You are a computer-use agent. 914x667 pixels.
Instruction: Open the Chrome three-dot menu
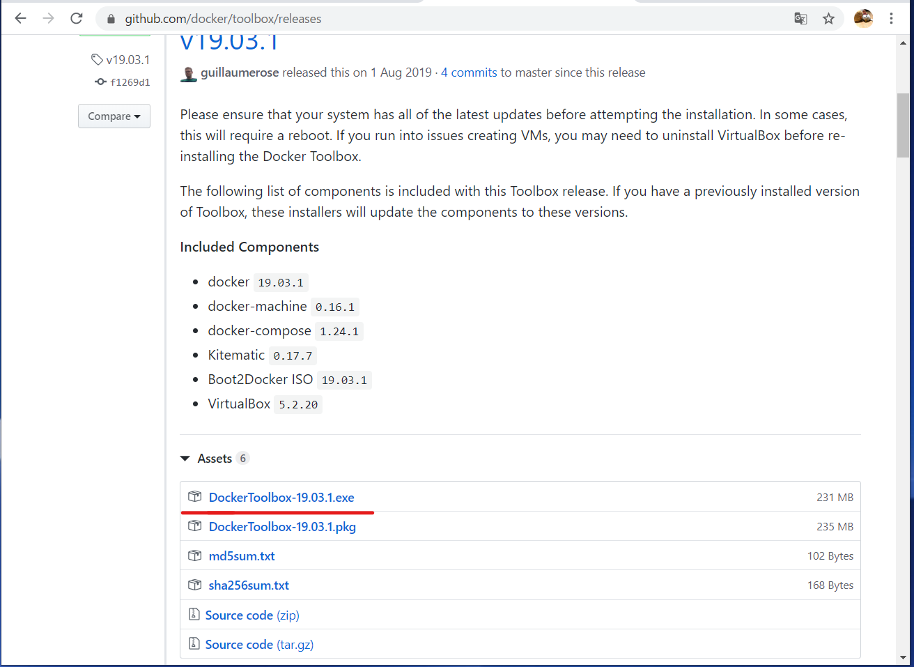click(x=891, y=19)
